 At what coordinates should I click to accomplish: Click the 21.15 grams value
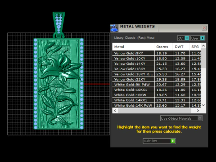(162, 63)
